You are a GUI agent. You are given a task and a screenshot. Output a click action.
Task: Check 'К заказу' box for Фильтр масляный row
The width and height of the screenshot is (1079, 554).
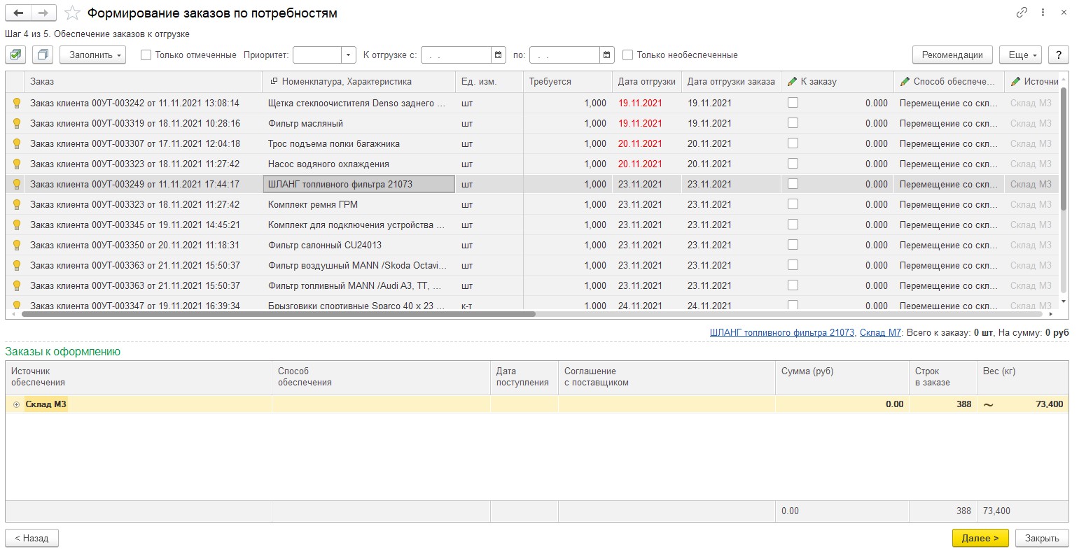(x=793, y=123)
